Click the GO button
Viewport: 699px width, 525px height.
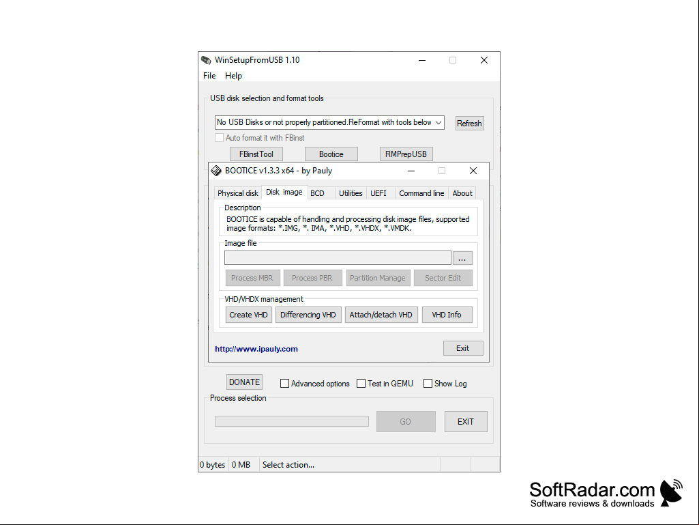(406, 421)
